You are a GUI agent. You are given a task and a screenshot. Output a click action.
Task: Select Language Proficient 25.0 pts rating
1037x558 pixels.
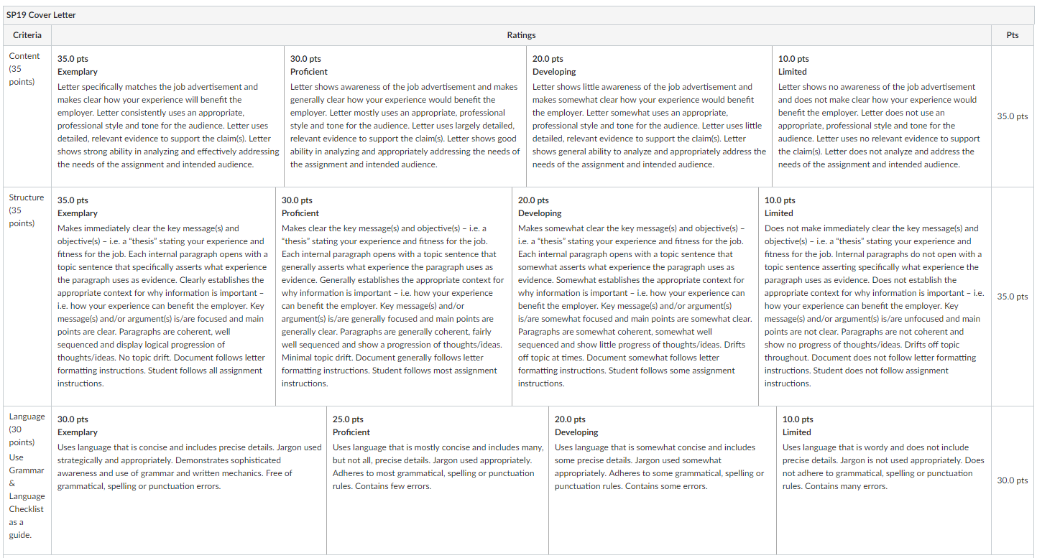tap(438, 480)
